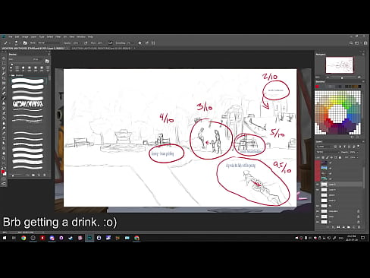Screen dimensions: 370x278
Task: Toggle visibility of bottom layer in panel
Action: point(318,222)
